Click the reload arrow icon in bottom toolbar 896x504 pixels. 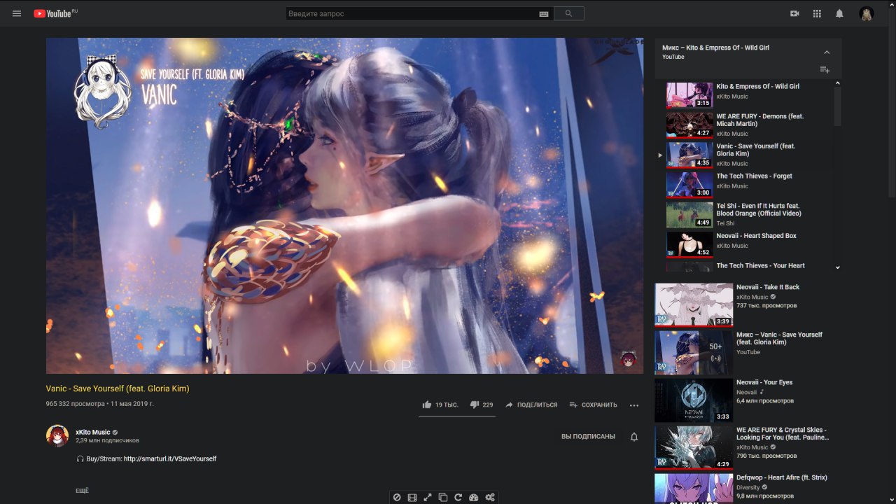pos(458,498)
